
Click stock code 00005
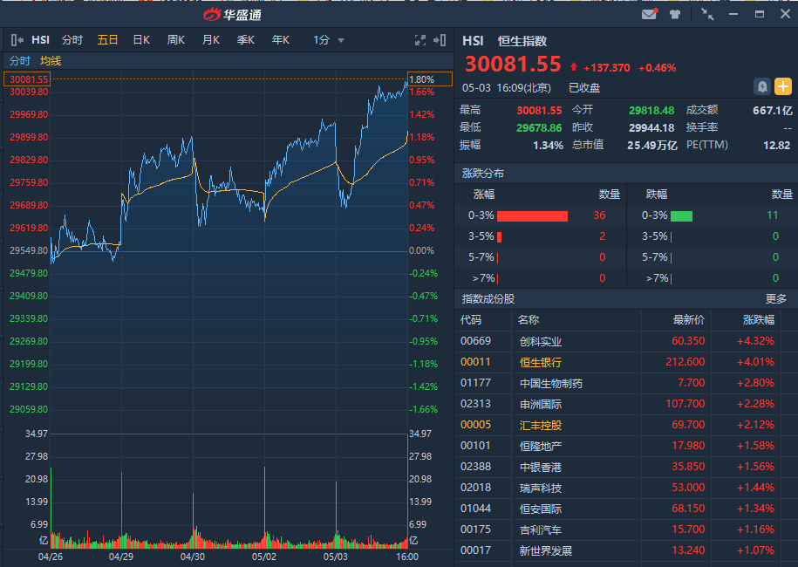click(475, 425)
